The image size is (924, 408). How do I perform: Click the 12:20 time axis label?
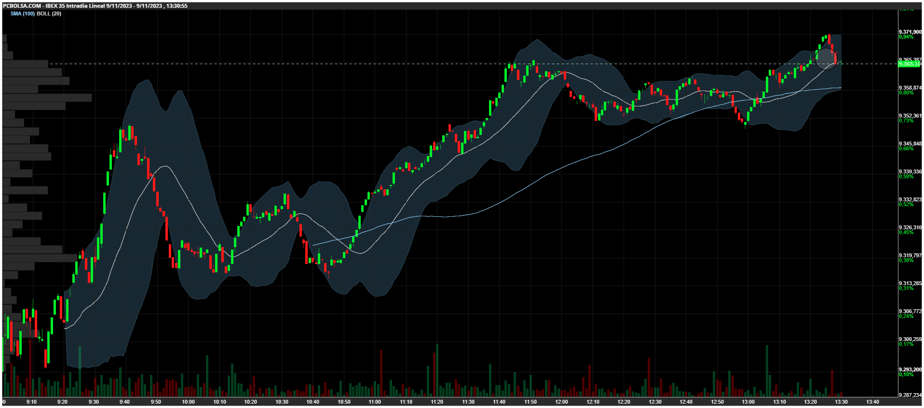(x=624, y=402)
